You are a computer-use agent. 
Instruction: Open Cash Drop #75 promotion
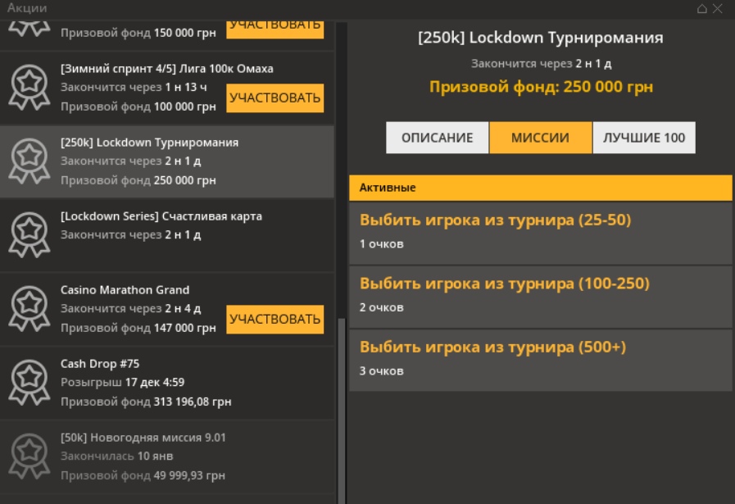(x=167, y=383)
